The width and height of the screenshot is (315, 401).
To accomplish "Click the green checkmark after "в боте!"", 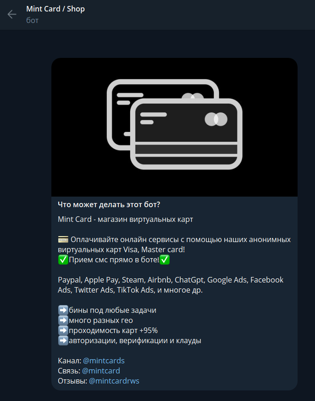I will (165, 260).
